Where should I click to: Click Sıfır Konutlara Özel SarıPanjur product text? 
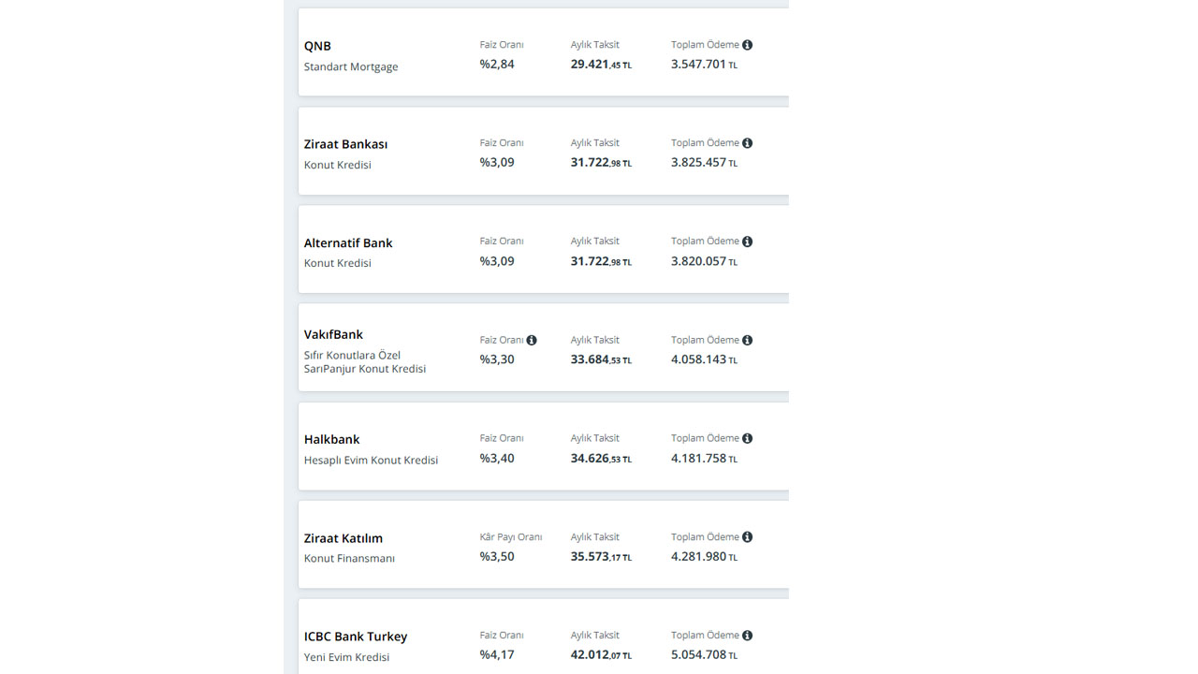click(x=364, y=362)
